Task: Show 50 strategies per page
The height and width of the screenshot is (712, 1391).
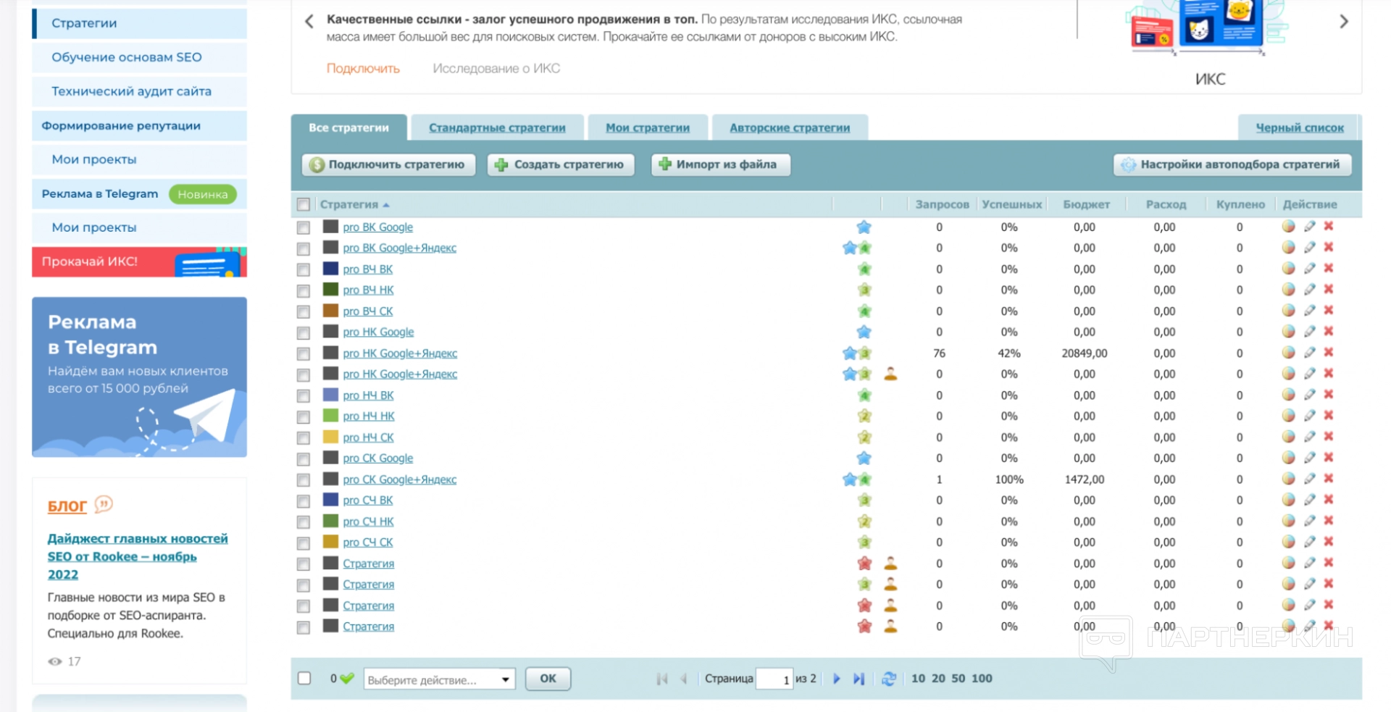Action: [x=958, y=679]
